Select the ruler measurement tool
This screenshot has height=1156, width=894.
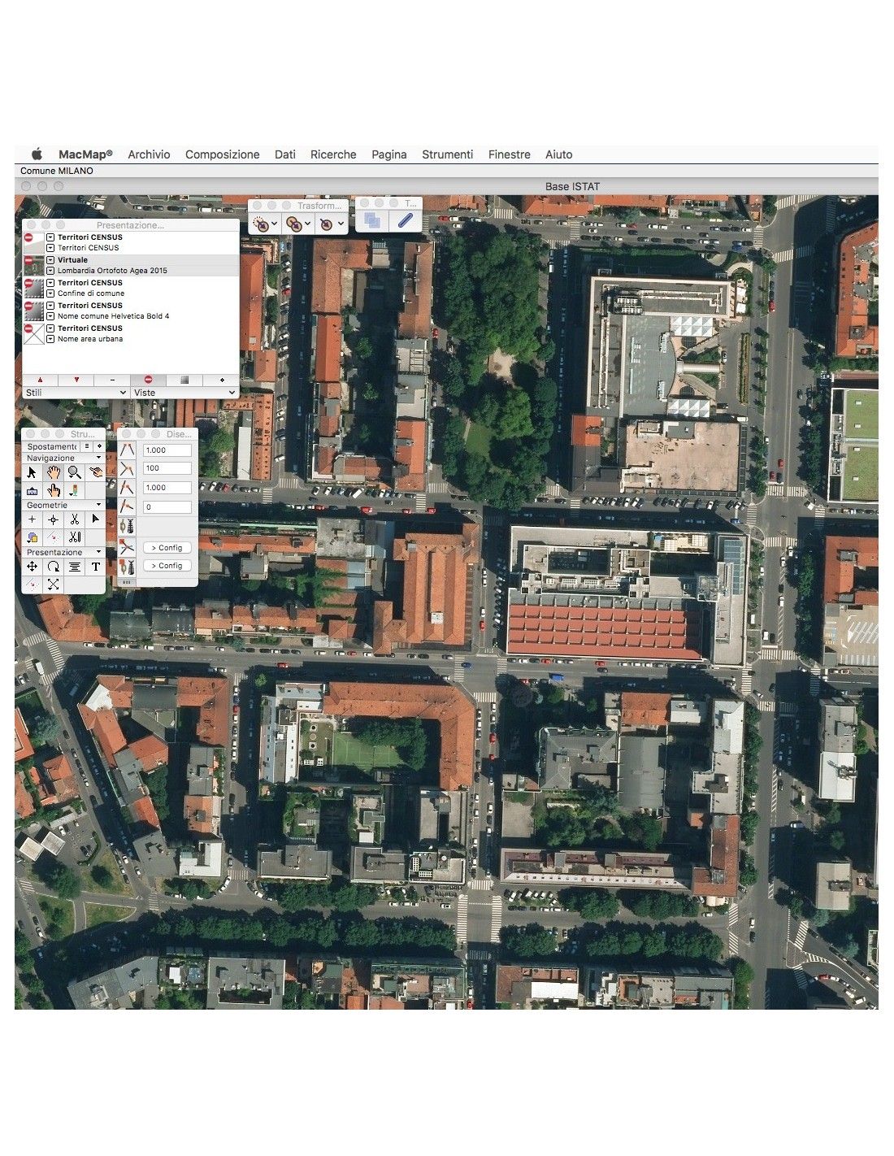(33, 490)
